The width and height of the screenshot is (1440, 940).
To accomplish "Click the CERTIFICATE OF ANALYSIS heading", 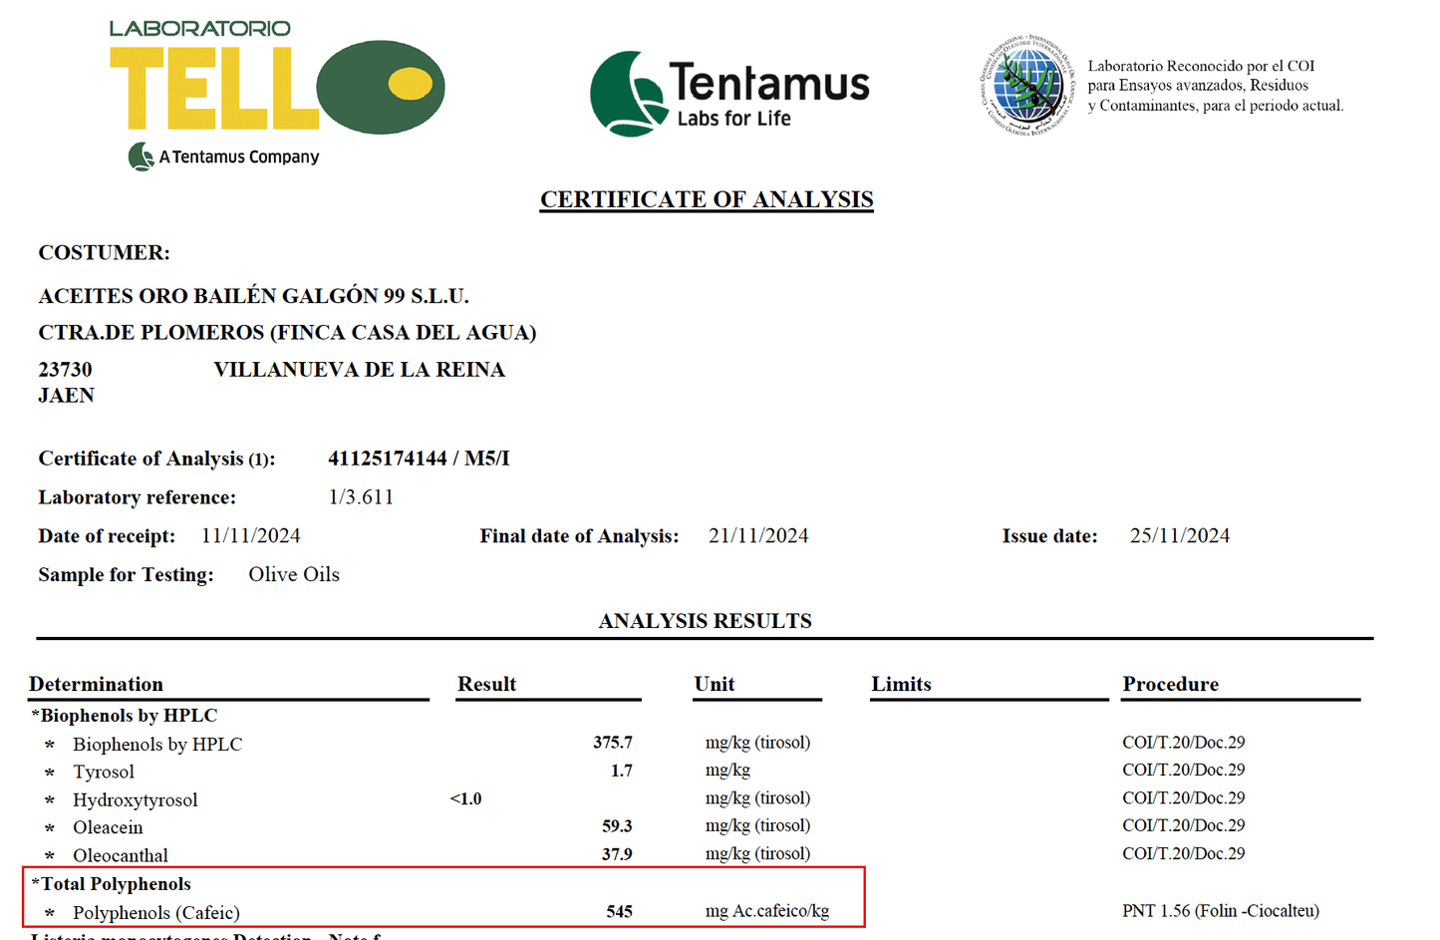I will pos(706,199).
